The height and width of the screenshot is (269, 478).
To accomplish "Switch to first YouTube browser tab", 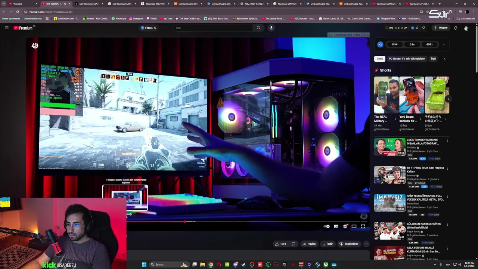I will coord(23,4).
